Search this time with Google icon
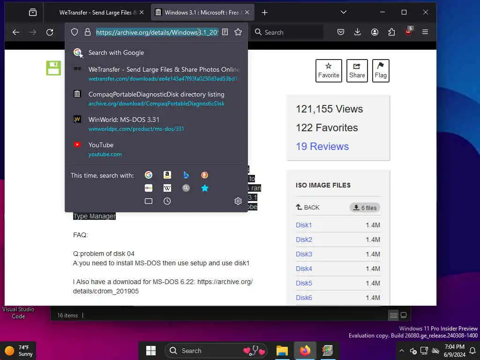Screen dimensions: 480x360 149,175
